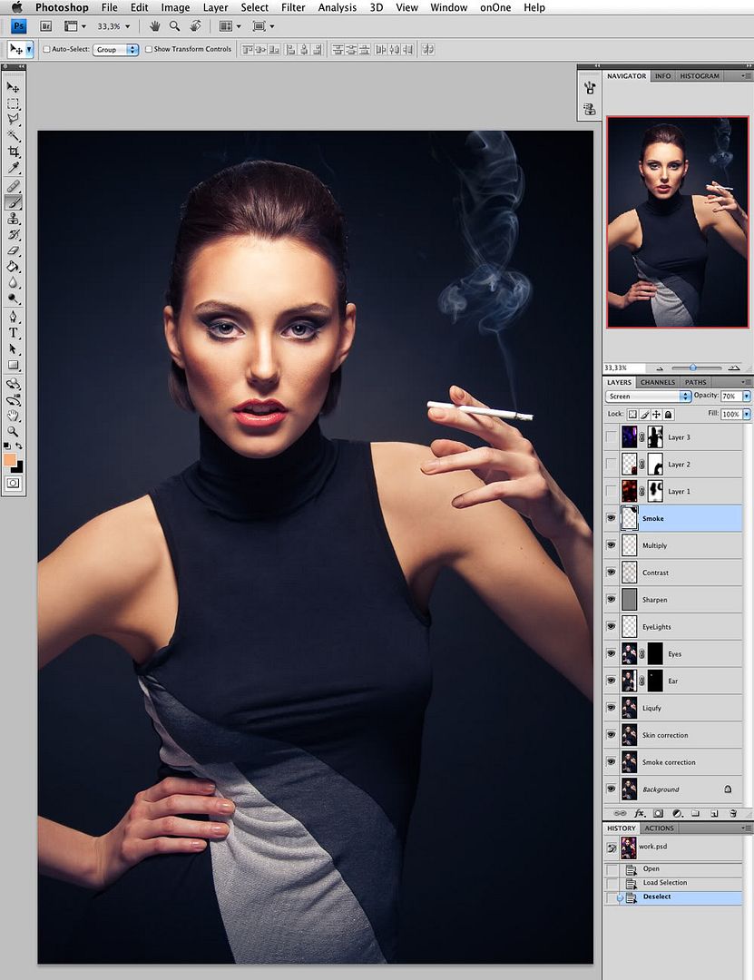Select the Rectangle shape tool
This screenshot has height=980, width=754.
[13, 365]
